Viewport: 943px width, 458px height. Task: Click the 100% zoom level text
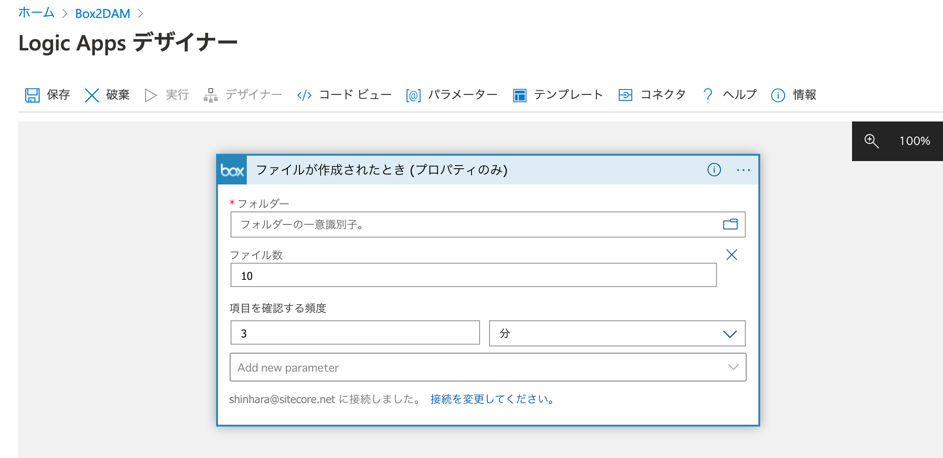coord(915,141)
